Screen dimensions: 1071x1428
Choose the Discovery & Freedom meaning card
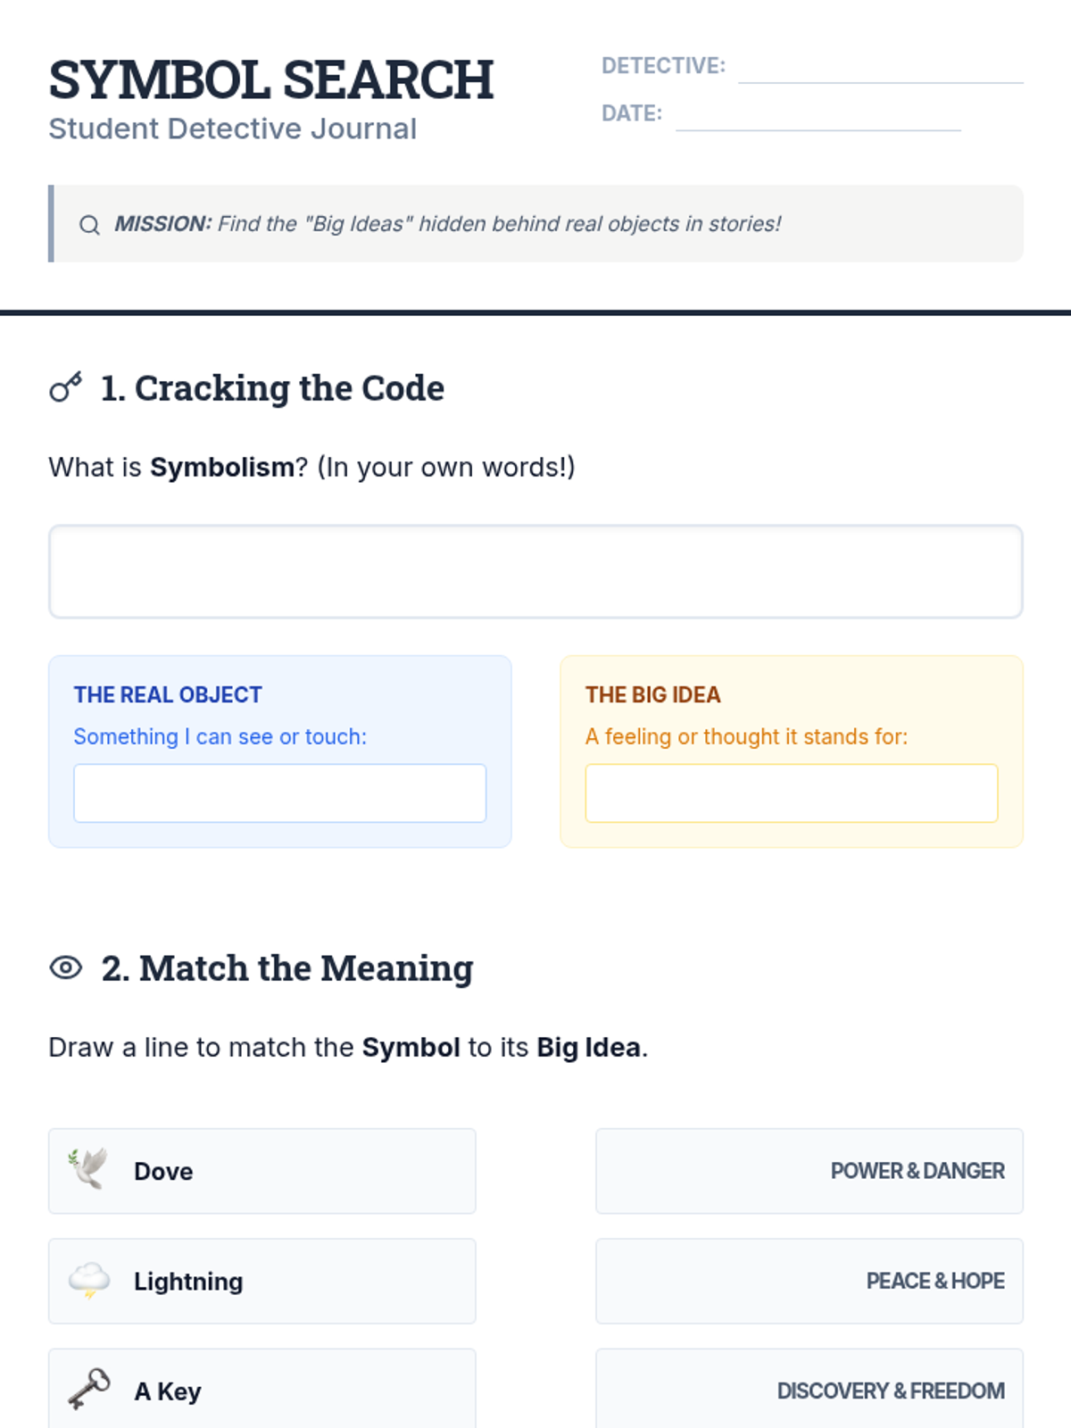tap(809, 1391)
